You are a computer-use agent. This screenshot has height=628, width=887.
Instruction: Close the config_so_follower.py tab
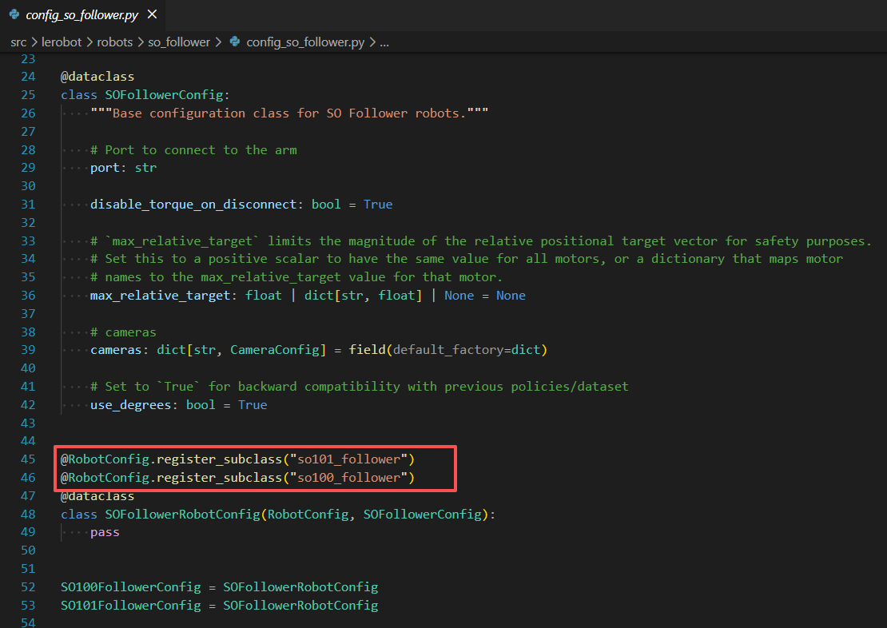pos(152,14)
